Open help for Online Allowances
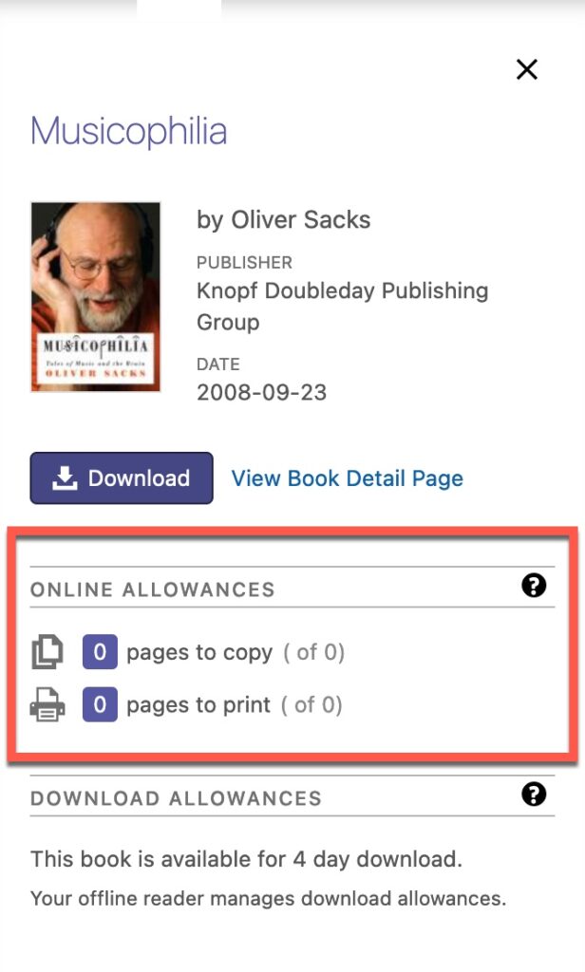Image resolution: width=585 pixels, height=972 pixels. point(534,586)
